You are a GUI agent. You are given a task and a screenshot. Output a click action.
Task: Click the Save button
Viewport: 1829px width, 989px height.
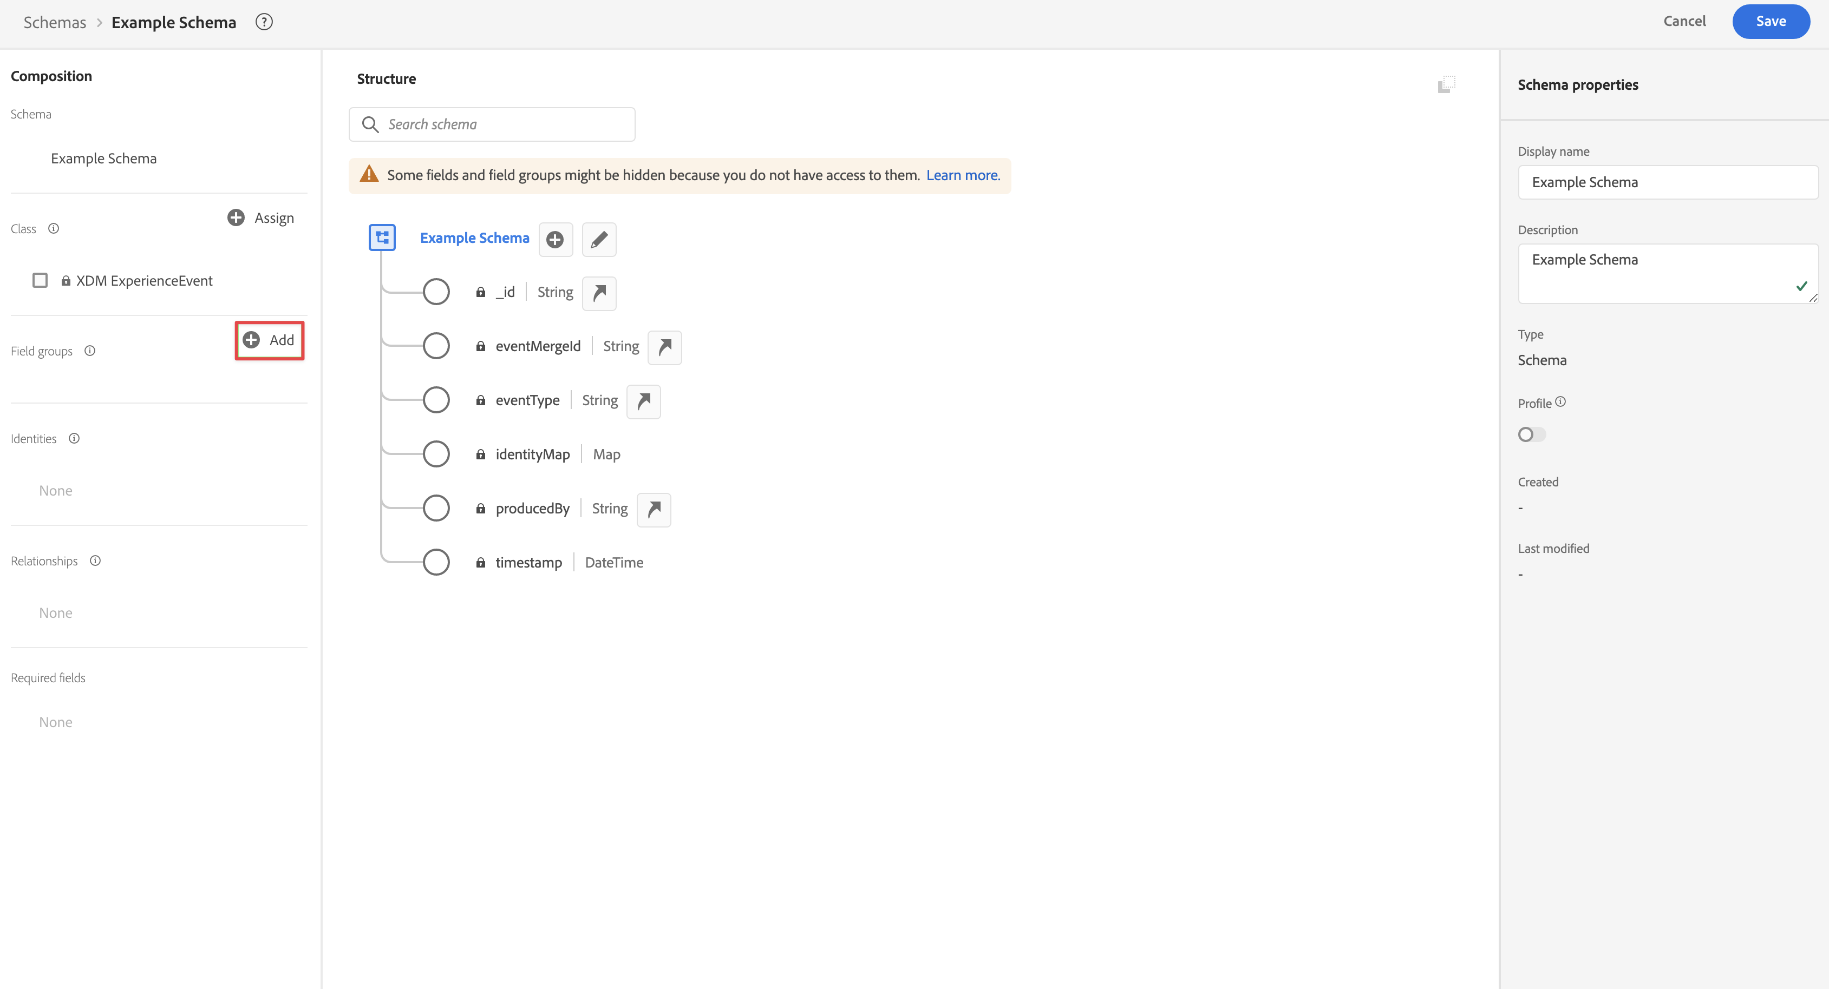[1770, 21]
